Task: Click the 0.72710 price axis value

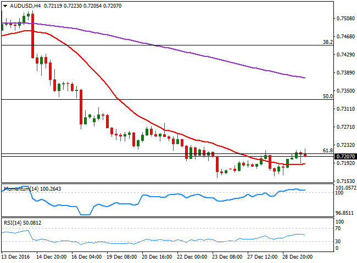Action: click(x=345, y=127)
